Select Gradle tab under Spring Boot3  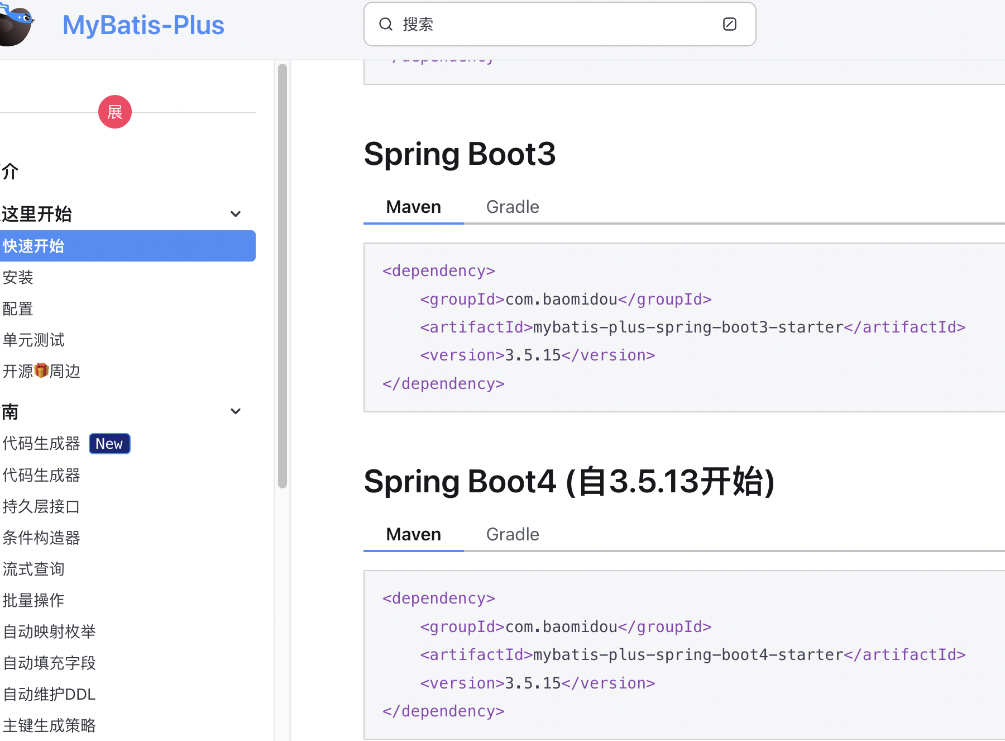coord(513,207)
